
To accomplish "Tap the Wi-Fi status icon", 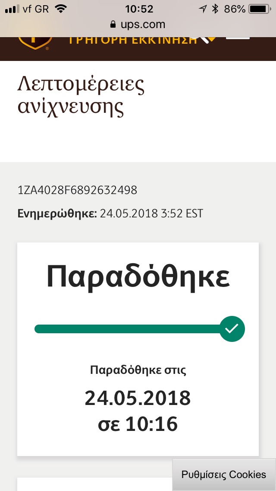I will 63,9.
